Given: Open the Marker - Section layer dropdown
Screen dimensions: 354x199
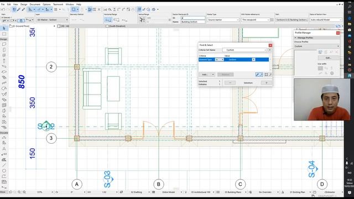Looking at the screenshot, I should [x=52, y=20].
